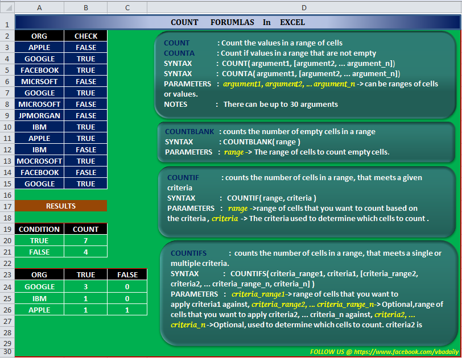The height and width of the screenshot is (358, 462).
Task: Click the COUNT FORUMLAS In EXCEL title cell
Action: coord(237,22)
